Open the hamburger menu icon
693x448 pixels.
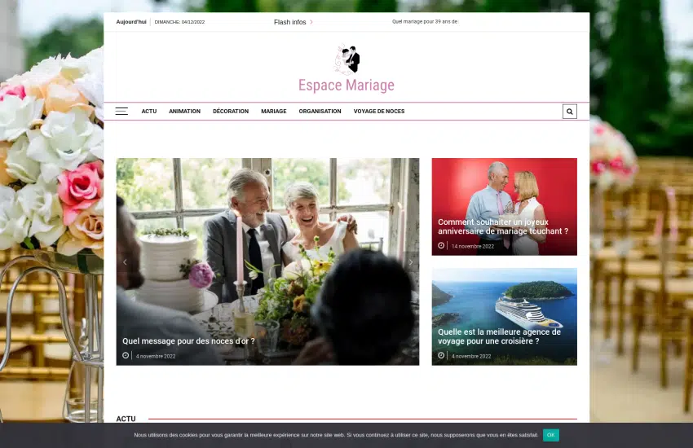[x=121, y=112]
